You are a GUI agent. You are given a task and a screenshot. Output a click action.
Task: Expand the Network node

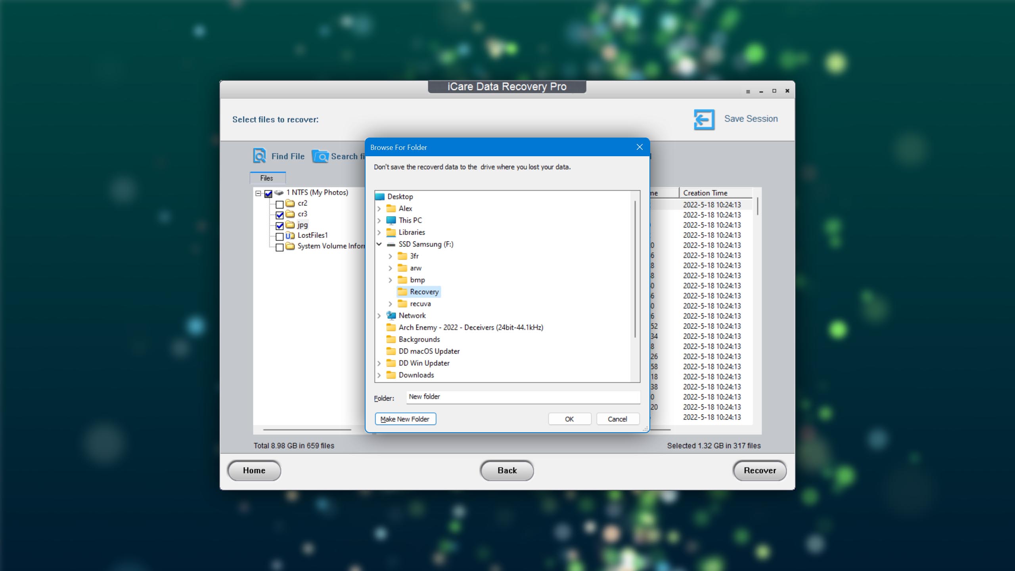coord(379,316)
